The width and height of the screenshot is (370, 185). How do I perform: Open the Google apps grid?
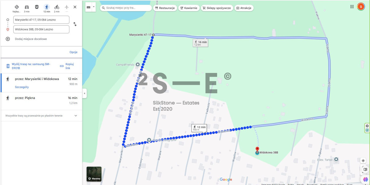(x=352, y=6)
